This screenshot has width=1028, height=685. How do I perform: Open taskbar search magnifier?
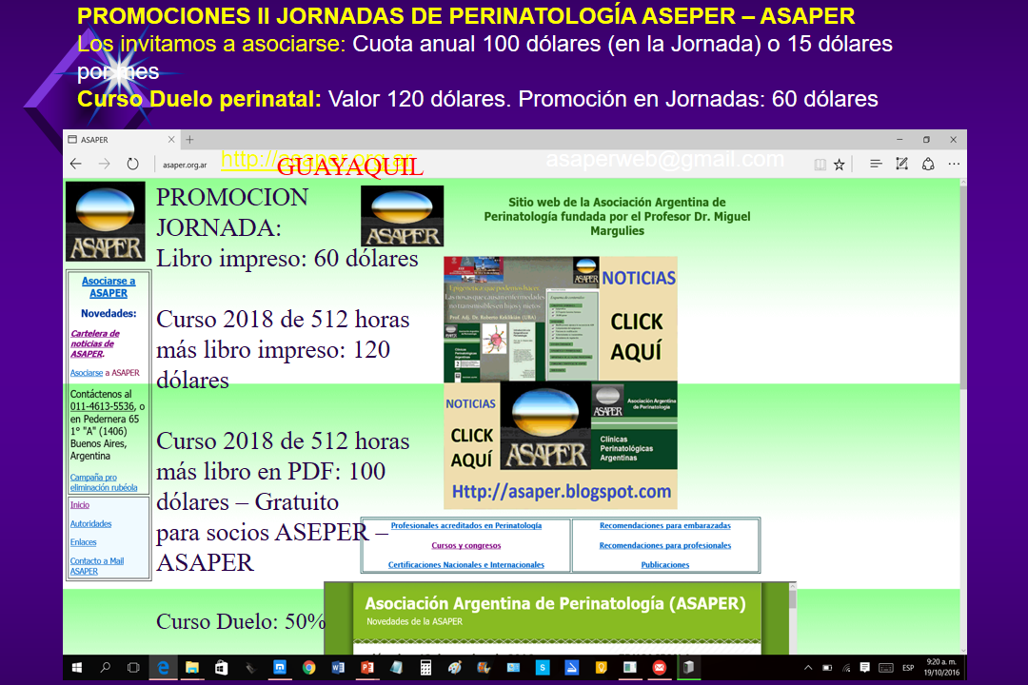(105, 668)
